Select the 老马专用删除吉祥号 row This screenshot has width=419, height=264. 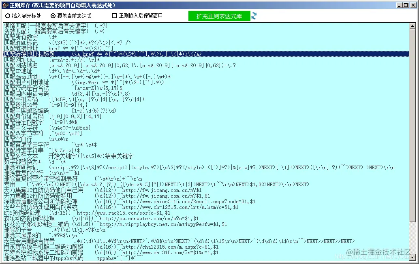[x=206, y=241]
